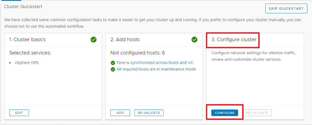
Task: Click the Cluster Quickstart title
Action: pyautogui.click(x=23, y=7)
